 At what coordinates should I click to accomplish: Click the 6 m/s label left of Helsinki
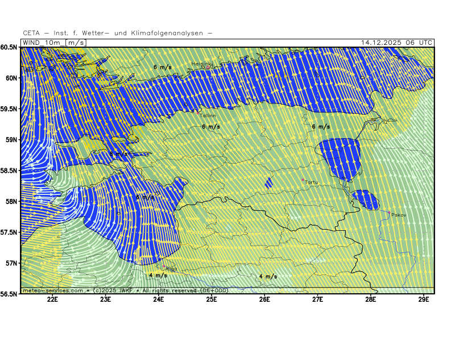pos(162,67)
